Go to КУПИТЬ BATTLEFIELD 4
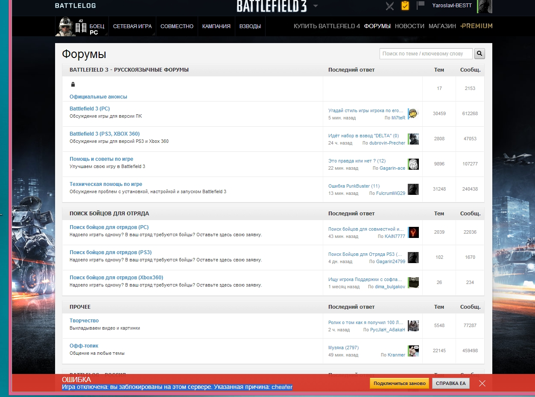535x397 pixels. (x=327, y=26)
